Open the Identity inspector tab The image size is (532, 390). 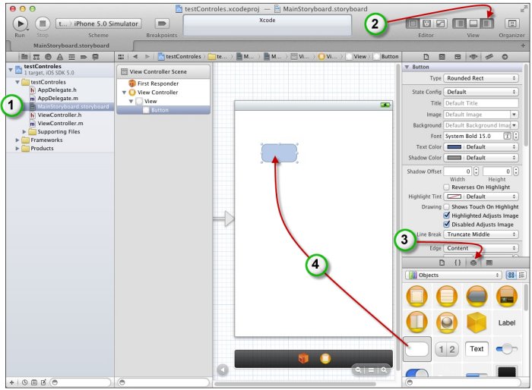tap(458, 57)
